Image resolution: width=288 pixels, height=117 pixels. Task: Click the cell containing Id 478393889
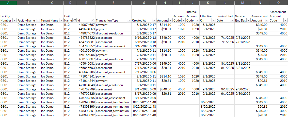point(86,102)
